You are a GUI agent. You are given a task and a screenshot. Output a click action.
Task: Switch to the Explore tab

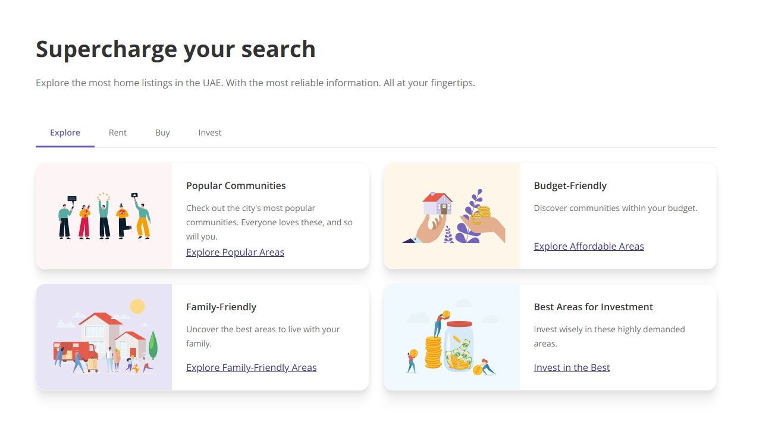[65, 133]
